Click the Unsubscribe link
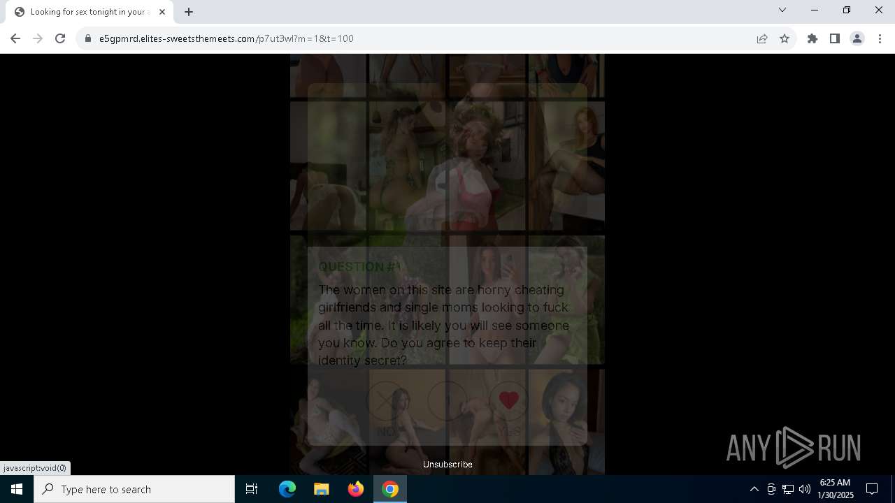This screenshot has width=895, height=503. pos(447,464)
